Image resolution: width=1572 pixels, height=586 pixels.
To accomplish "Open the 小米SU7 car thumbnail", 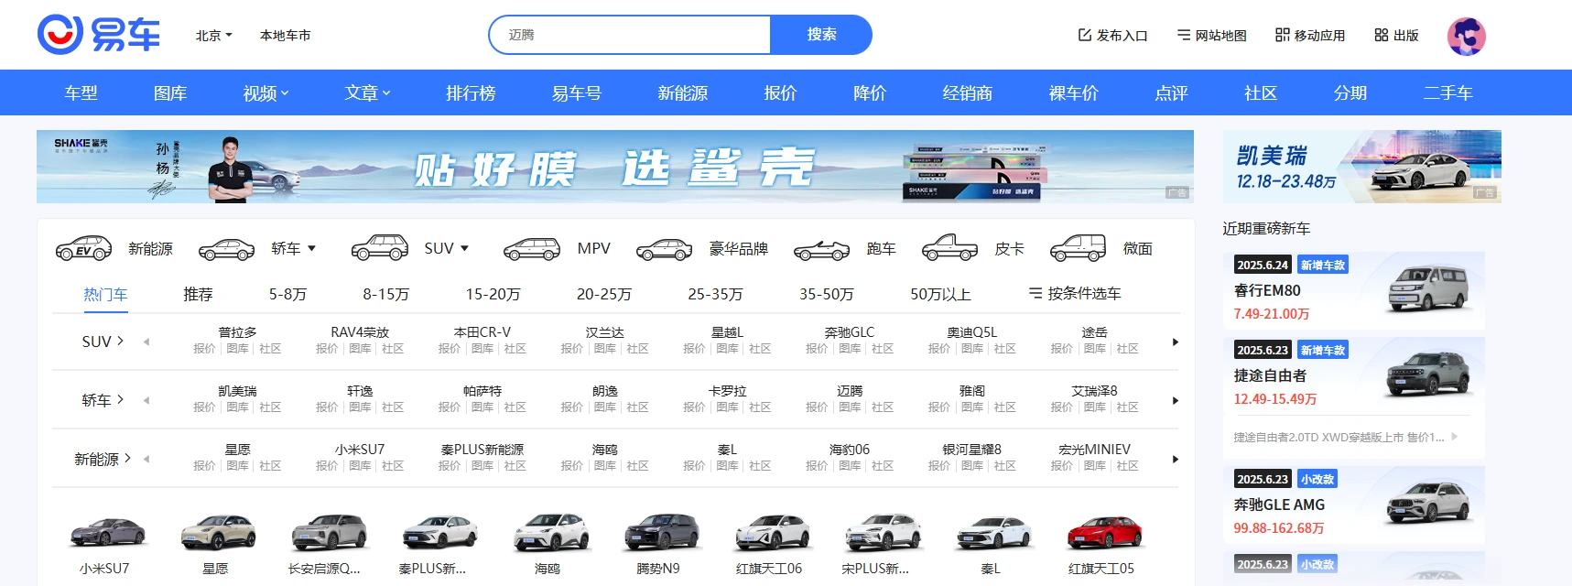I will click(x=107, y=532).
